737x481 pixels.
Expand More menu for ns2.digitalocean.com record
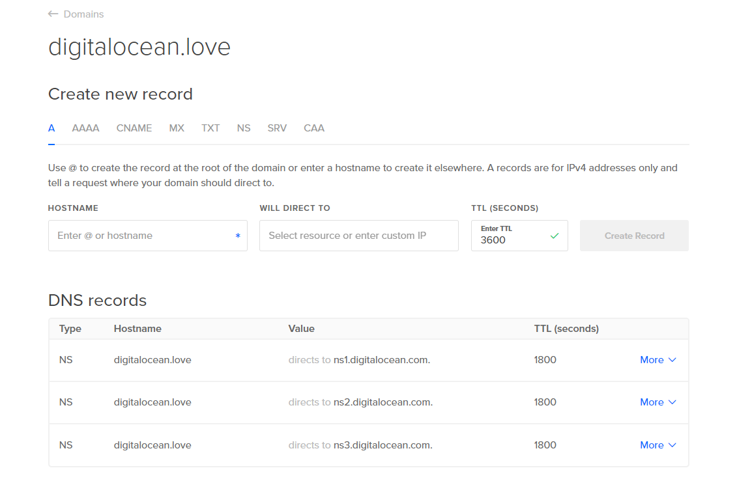pos(658,402)
